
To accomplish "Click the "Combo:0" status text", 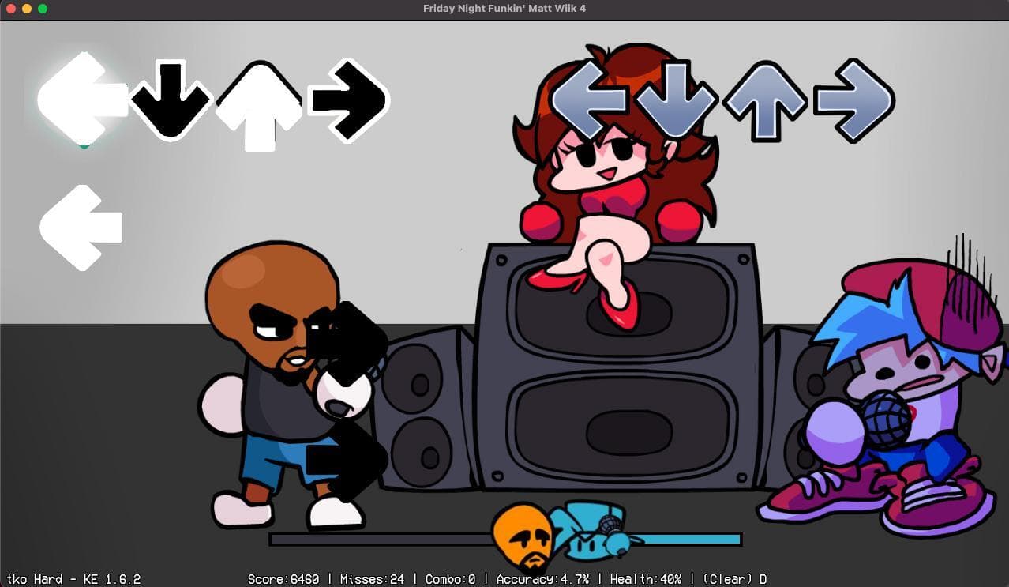I will pyautogui.click(x=450, y=579).
